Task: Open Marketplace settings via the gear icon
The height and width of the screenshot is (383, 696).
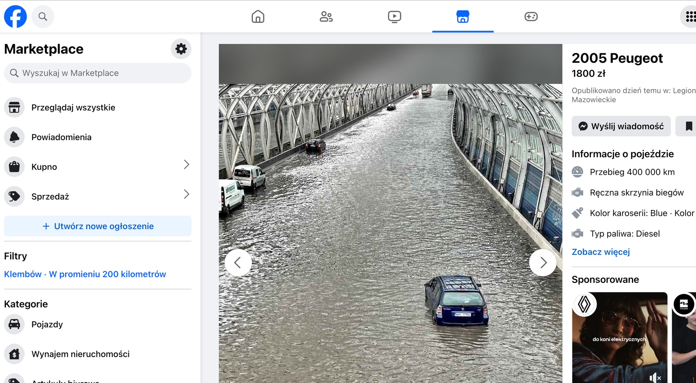Action: coord(181,48)
